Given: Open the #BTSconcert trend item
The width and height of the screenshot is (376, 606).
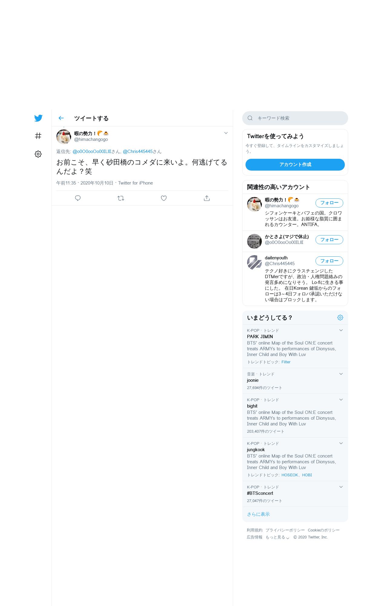Looking at the screenshot, I should [295, 494].
